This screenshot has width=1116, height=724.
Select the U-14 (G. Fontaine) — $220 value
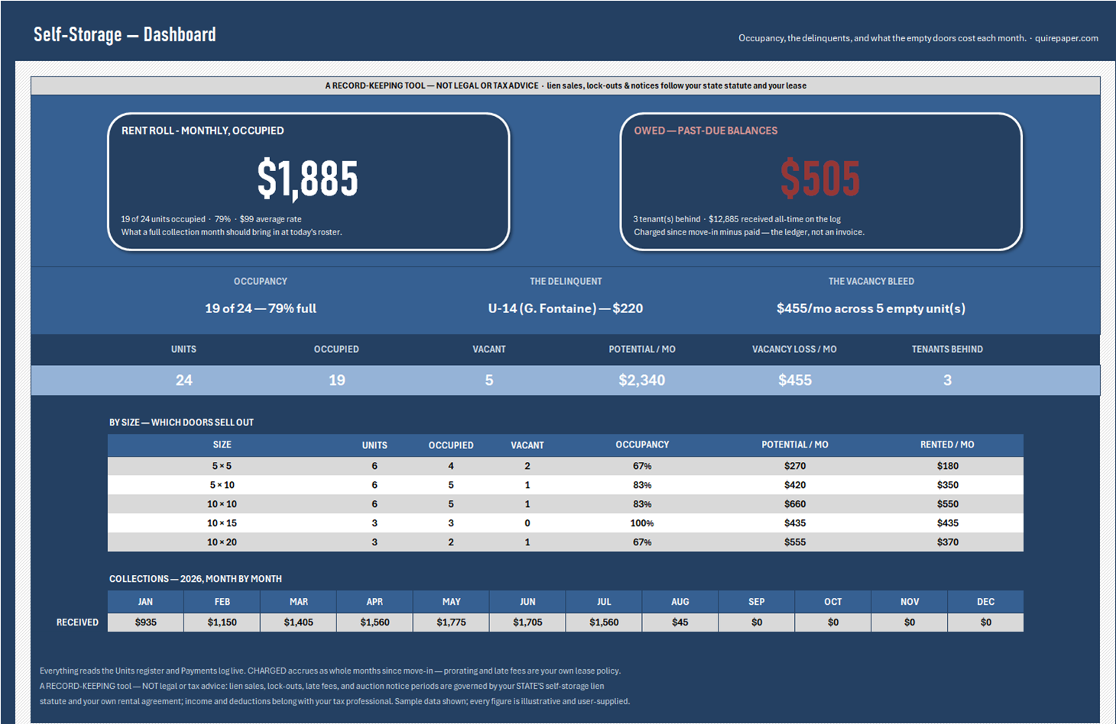[x=566, y=309]
